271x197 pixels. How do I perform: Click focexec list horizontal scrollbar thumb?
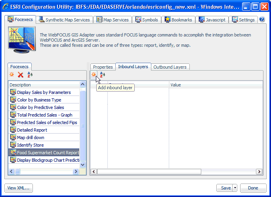[17, 171]
